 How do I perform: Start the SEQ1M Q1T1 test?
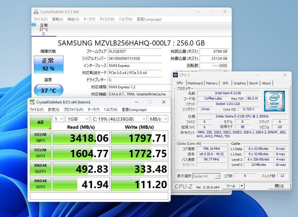click(x=41, y=153)
